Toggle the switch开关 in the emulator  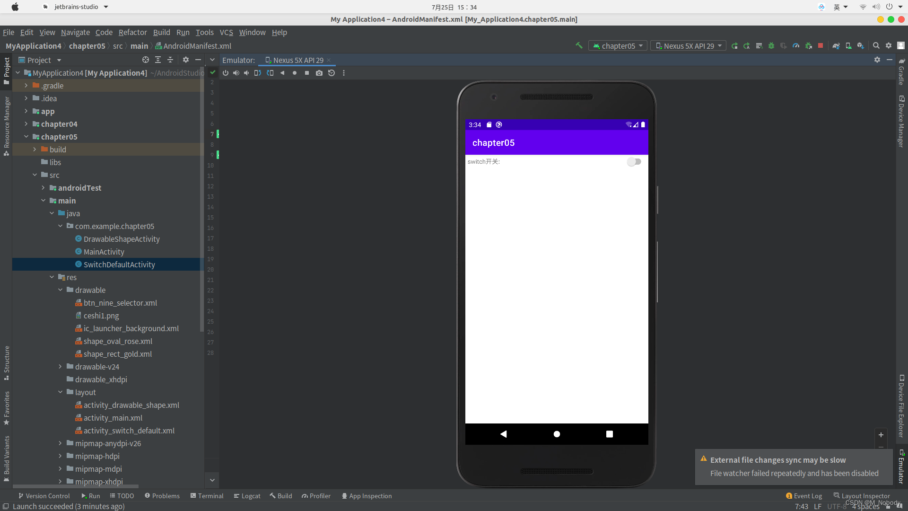click(x=634, y=162)
